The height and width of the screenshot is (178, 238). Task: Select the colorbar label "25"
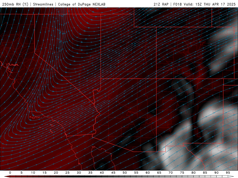point(68,173)
